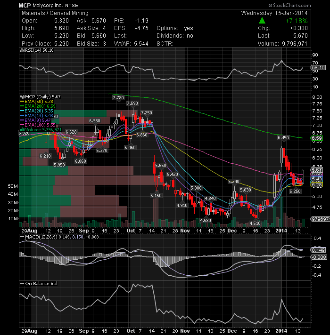Click the small RSI(14) indicator icon
This screenshot has width=330, height=335.
pyautogui.click(x=22, y=50)
